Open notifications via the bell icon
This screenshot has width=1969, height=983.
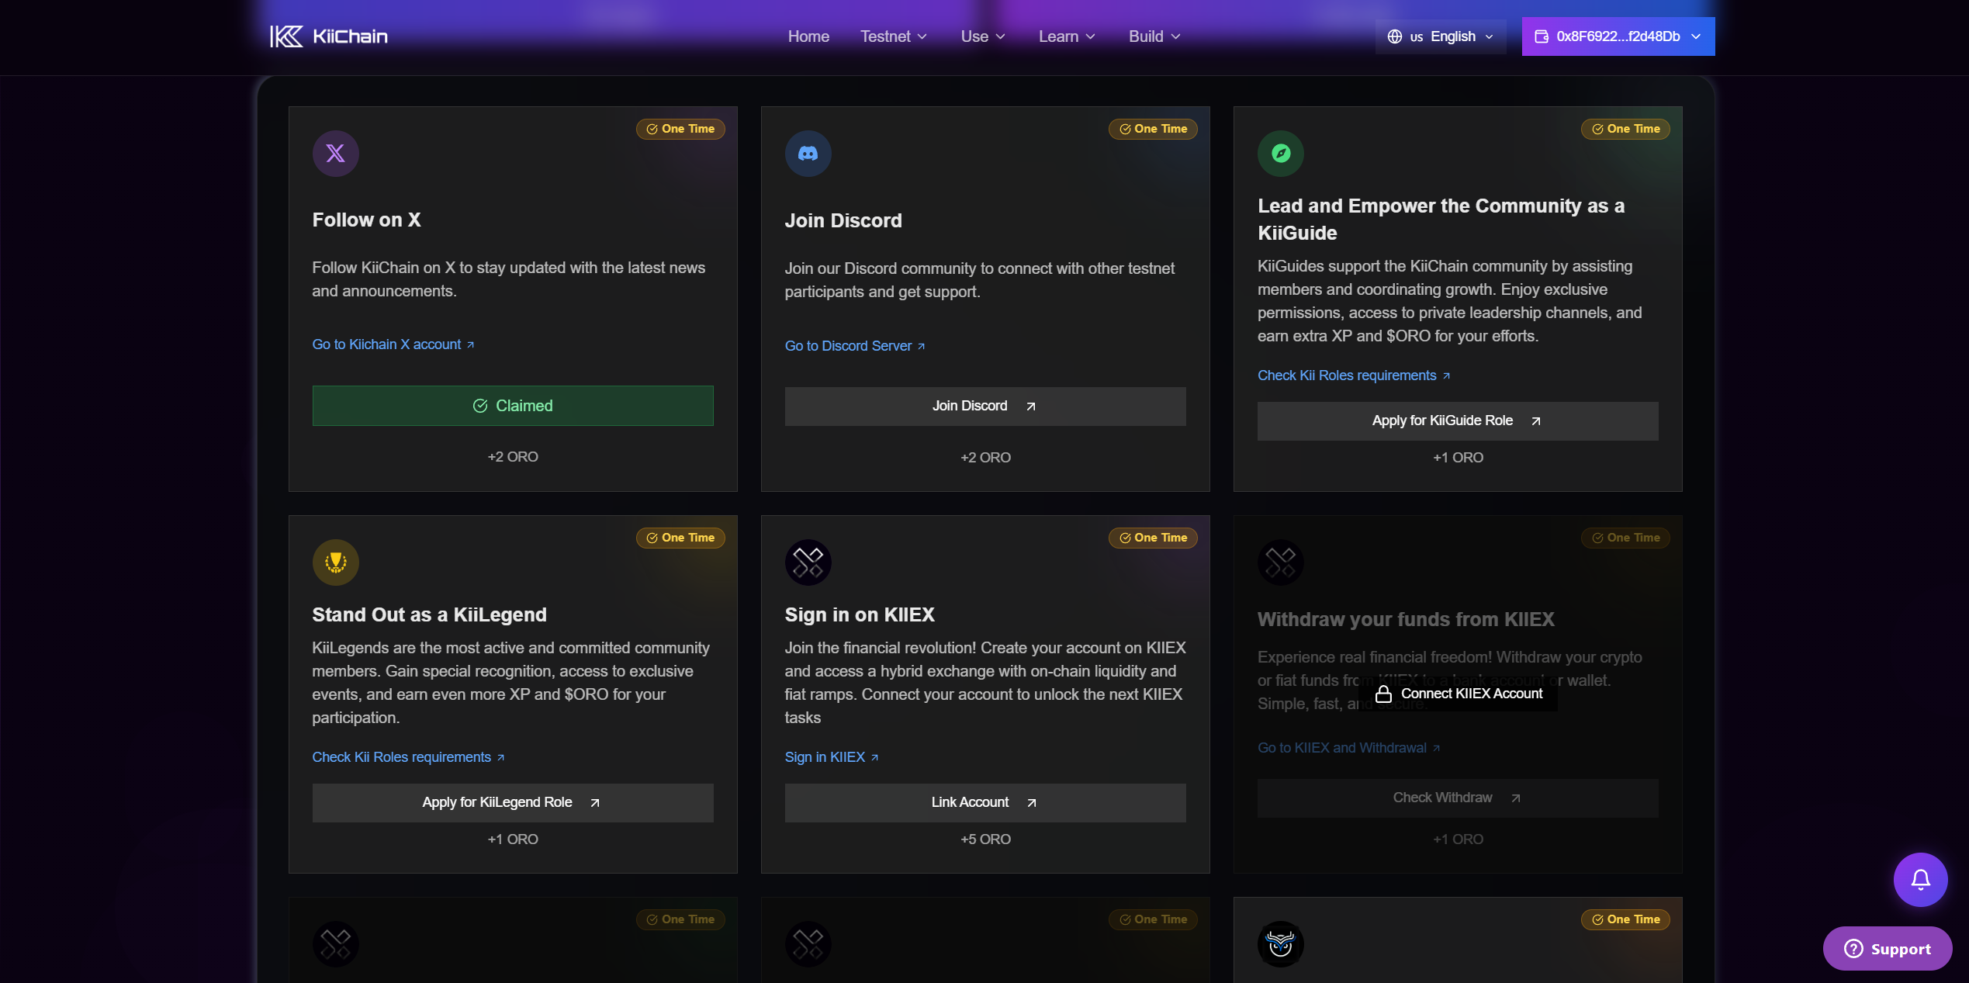click(x=1920, y=879)
